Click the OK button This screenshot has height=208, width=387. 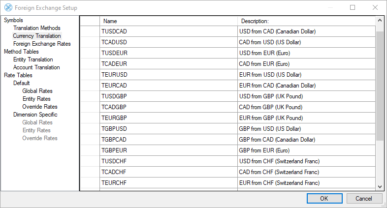point(323,199)
